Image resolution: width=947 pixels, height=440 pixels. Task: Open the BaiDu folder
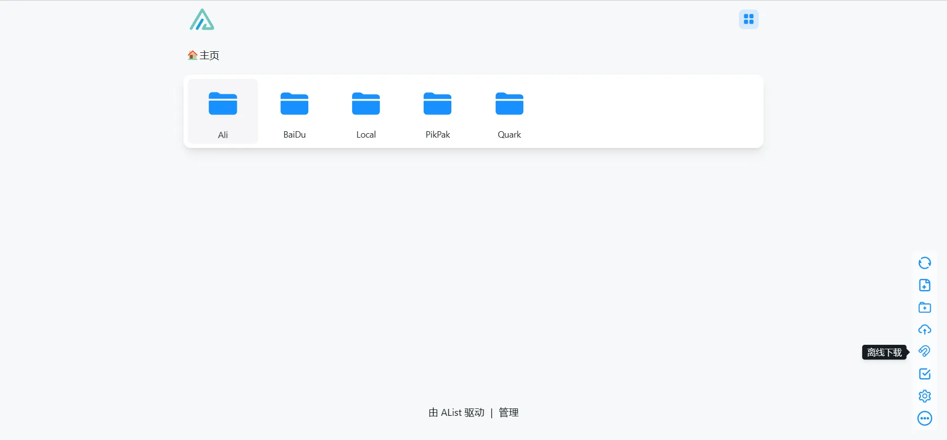pyautogui.click(x=294, y=111)
